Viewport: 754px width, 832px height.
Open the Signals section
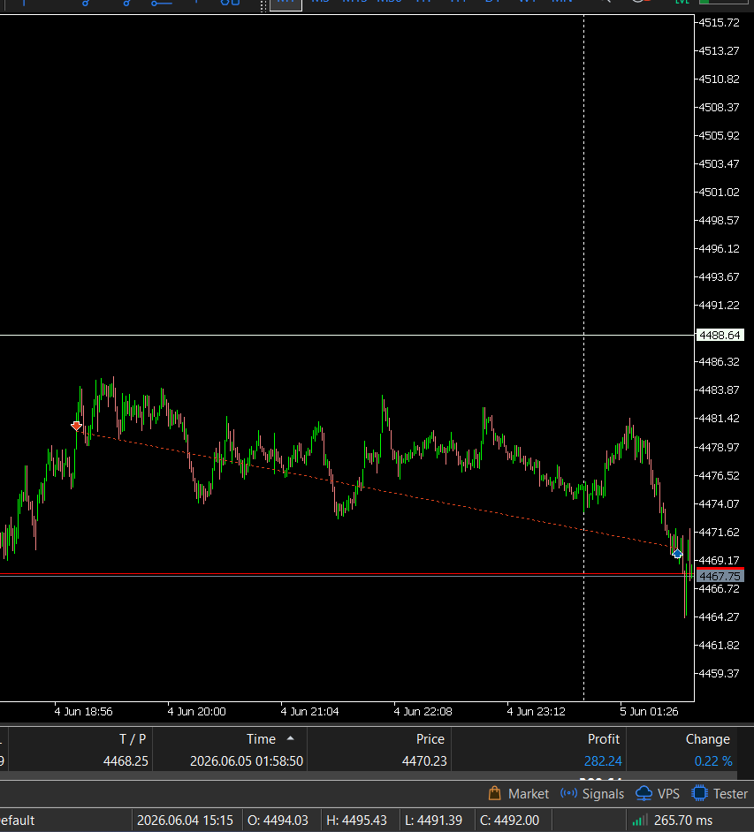[592, 794]
